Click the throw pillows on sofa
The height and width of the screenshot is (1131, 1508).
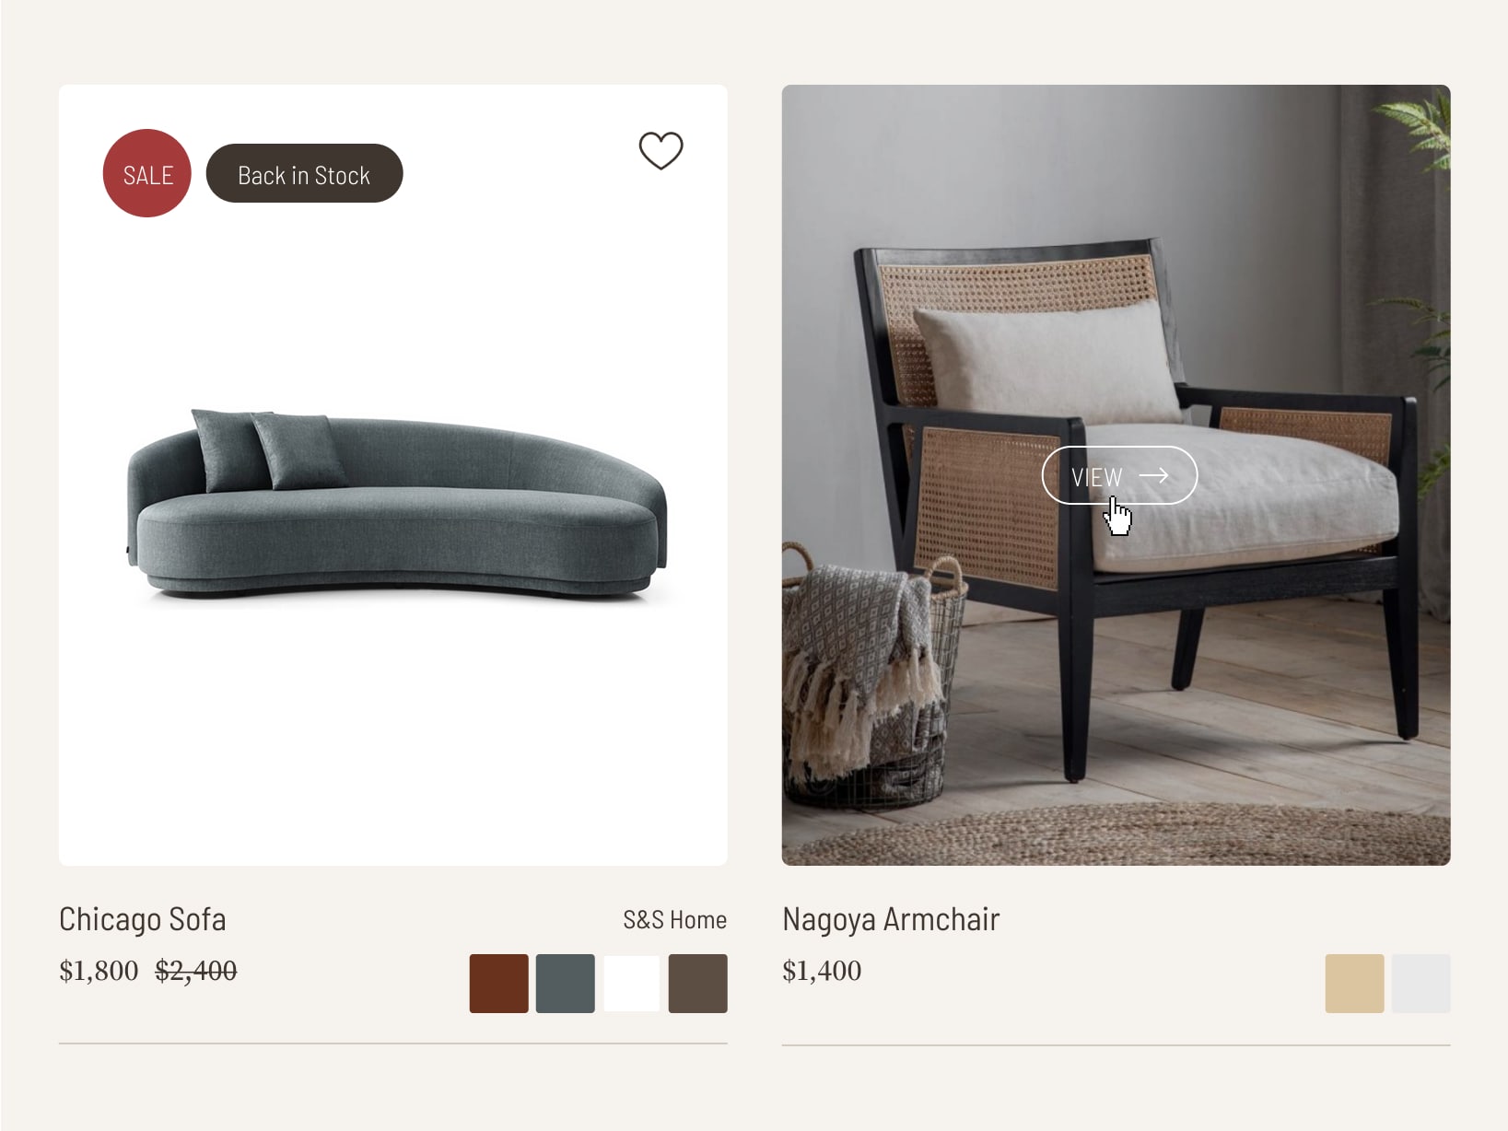269,450
